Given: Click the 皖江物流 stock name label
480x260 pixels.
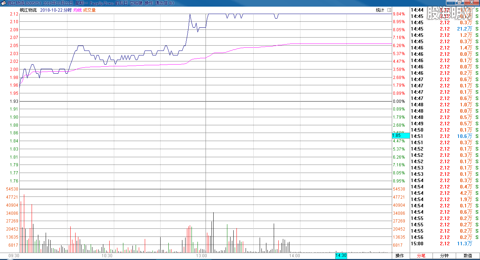Looking at the screenshot, I should click(x=28, y=10).
